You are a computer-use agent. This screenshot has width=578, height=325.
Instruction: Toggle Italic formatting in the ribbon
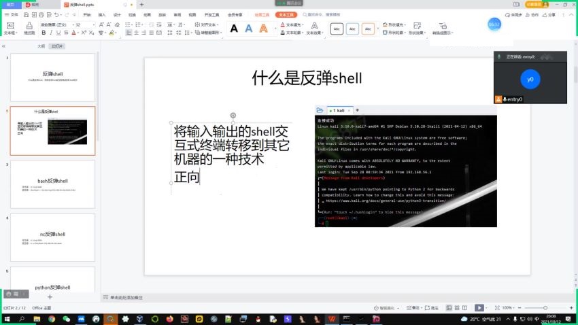click(51, 33)
